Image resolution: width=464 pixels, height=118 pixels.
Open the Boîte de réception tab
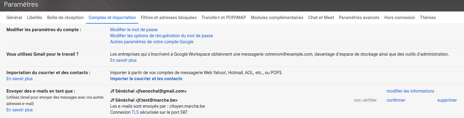(65, 18)
